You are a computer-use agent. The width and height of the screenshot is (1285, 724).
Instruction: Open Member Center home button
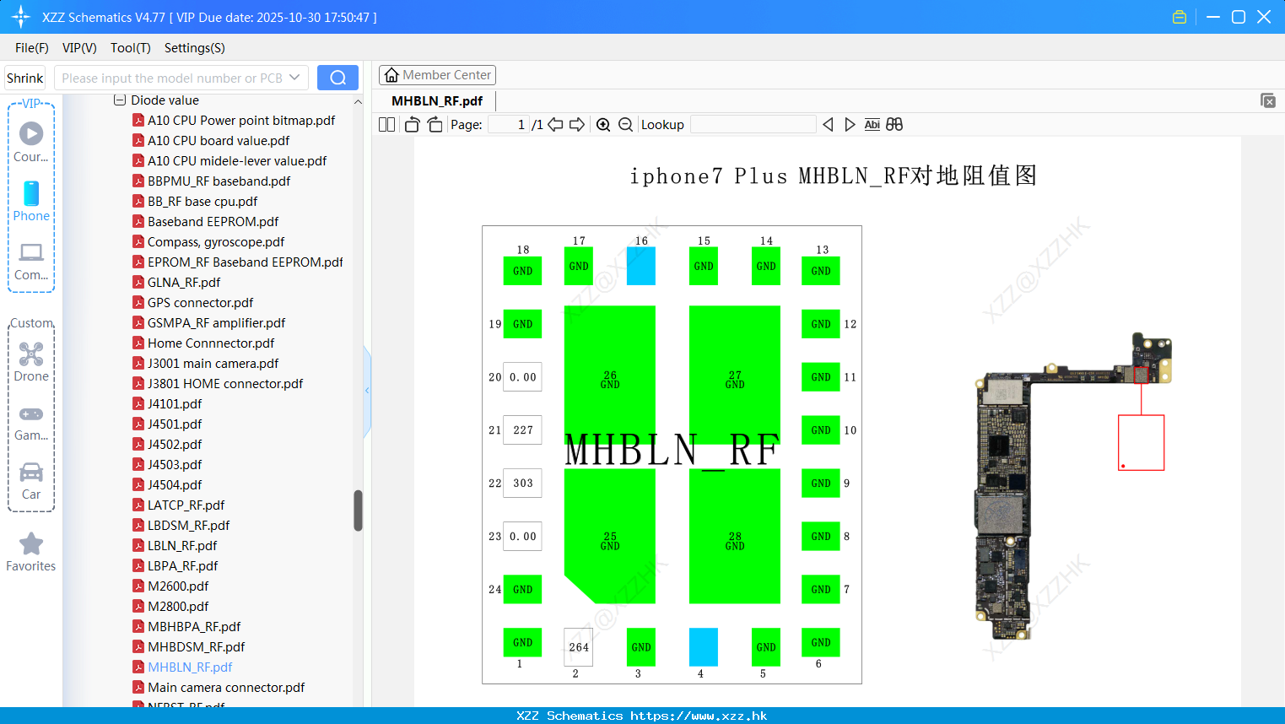point(437,75)
